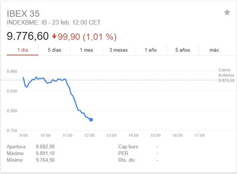This screenshot has width=237, height=174.
Task: Click the 11:00 time axis label
Action: click(x=68, y=135)
